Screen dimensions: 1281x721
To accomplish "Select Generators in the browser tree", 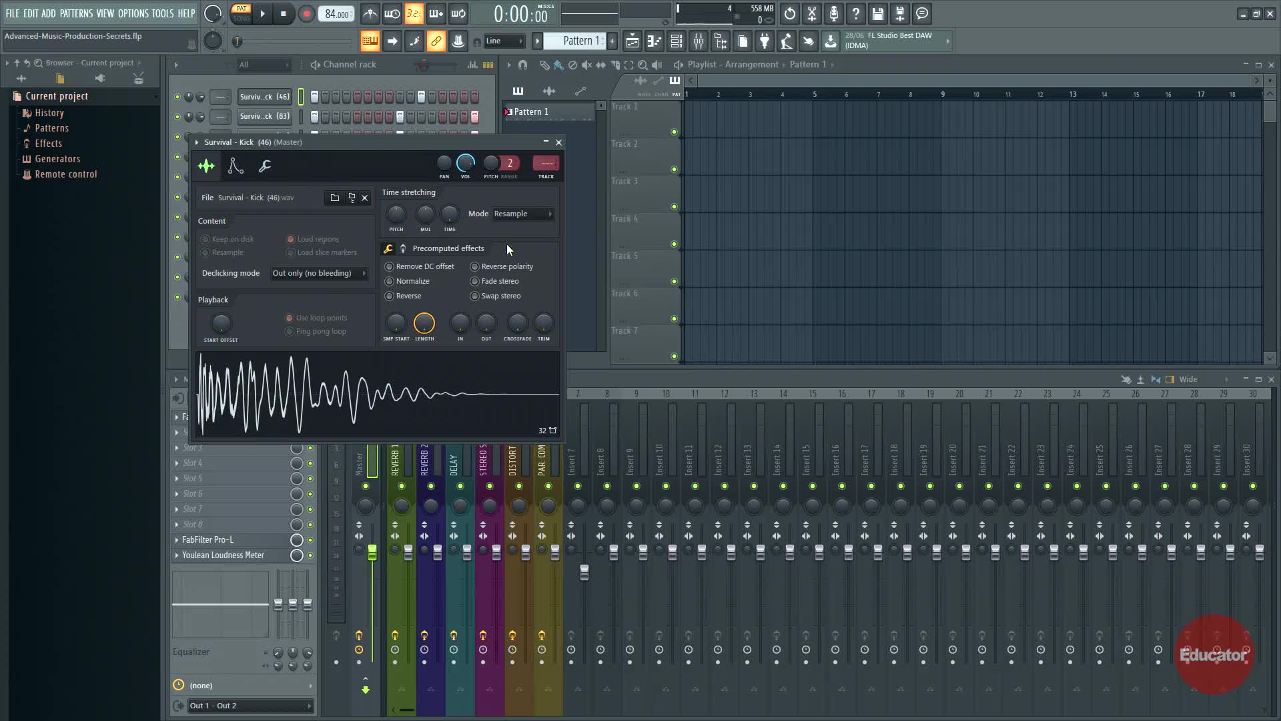I will pyautogui.click(x=57, y=159).
